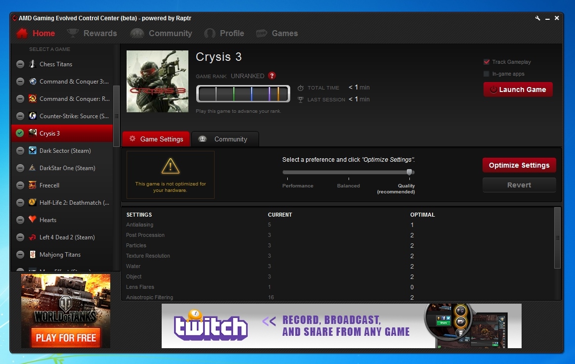Viewport: 575px width, 364px height.
Task: Click the clock icon beside TOTAL TIME
Action: coord(300,88)
